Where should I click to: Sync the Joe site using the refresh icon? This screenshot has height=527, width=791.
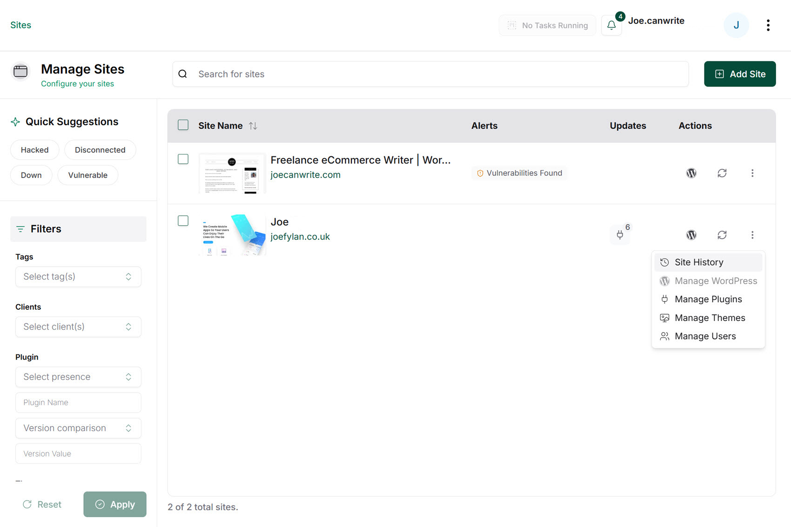pos(722,235)
